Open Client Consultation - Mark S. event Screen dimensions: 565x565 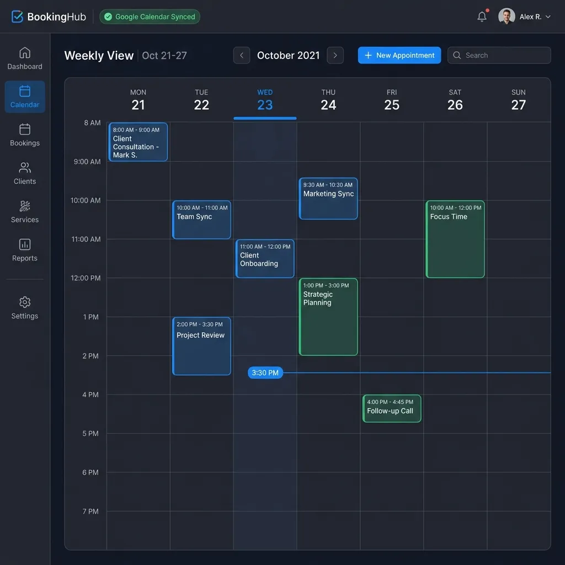(x=138, y=142)
